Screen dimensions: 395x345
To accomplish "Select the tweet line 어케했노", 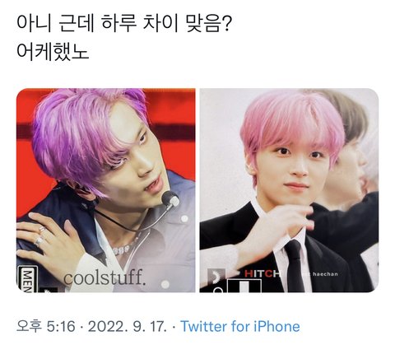I will [53, 52].
